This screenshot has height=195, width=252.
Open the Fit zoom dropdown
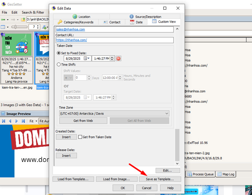coord(33,121)
